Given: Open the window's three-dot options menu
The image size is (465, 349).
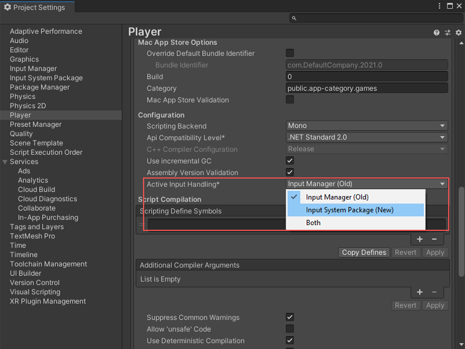Looking at the screenshot, I should click(x=439, y=7).
